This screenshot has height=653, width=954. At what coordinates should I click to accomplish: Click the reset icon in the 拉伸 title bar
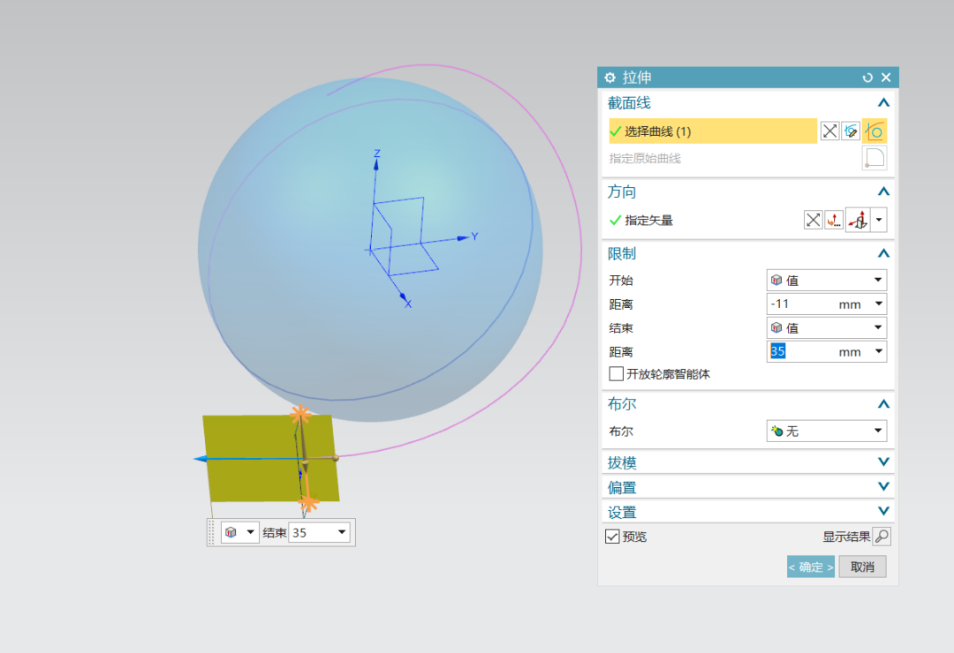tap(867, 77)
